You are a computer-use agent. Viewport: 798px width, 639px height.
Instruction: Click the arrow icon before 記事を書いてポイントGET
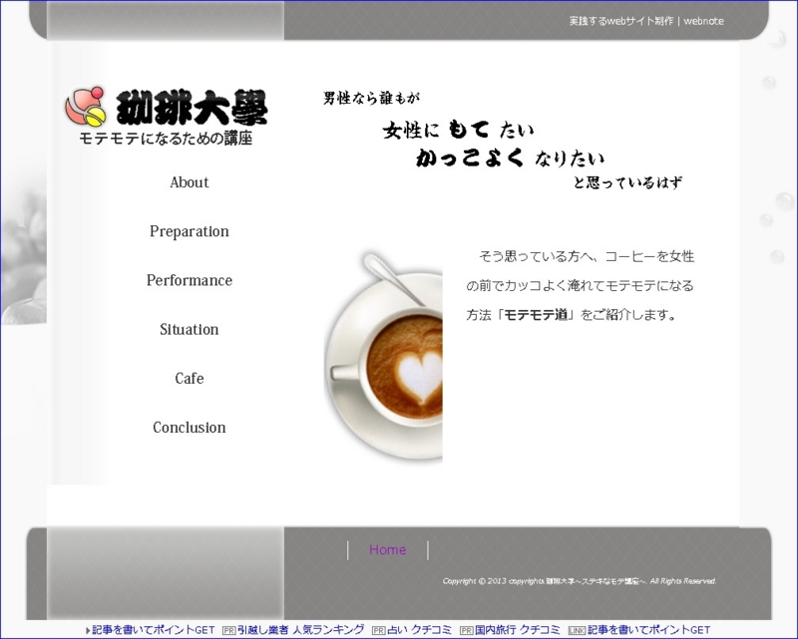pos(88,629)
